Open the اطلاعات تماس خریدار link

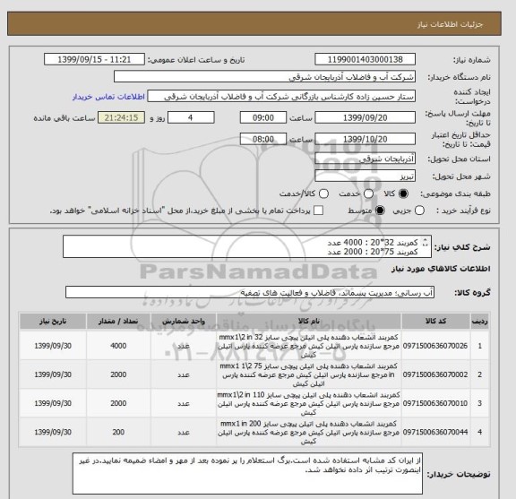108,97
